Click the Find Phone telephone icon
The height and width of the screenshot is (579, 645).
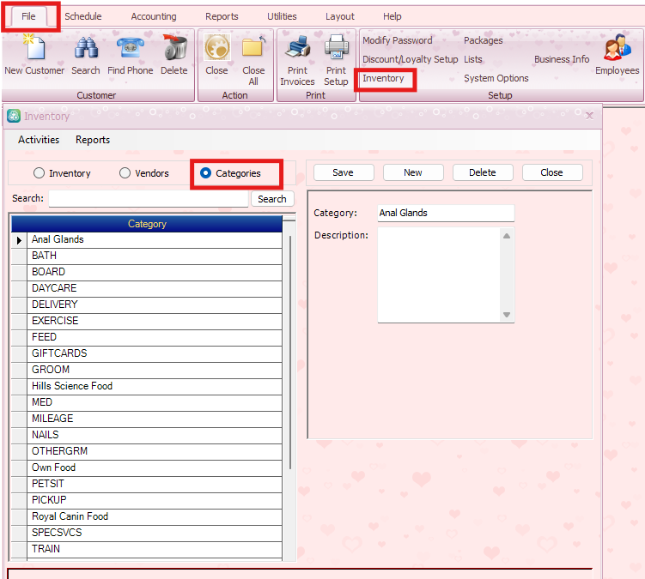pos(131,48)
